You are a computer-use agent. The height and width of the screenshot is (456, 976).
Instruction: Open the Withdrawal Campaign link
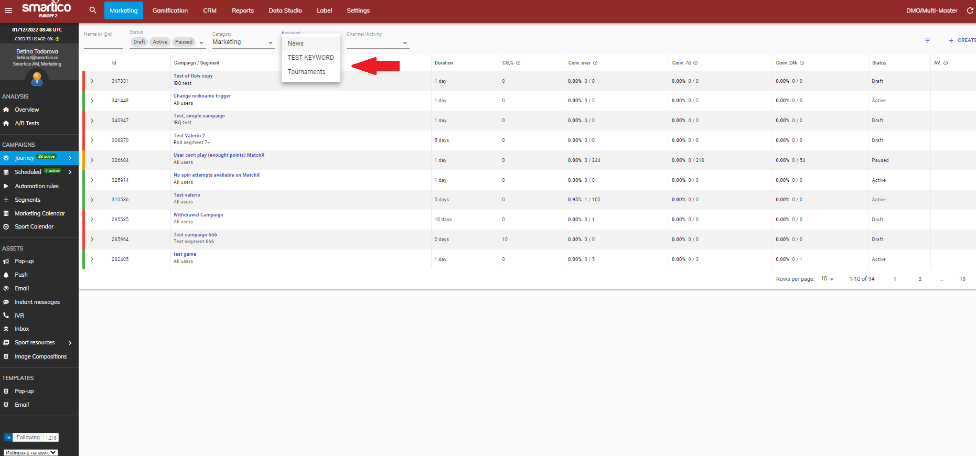tap(198, 215)
